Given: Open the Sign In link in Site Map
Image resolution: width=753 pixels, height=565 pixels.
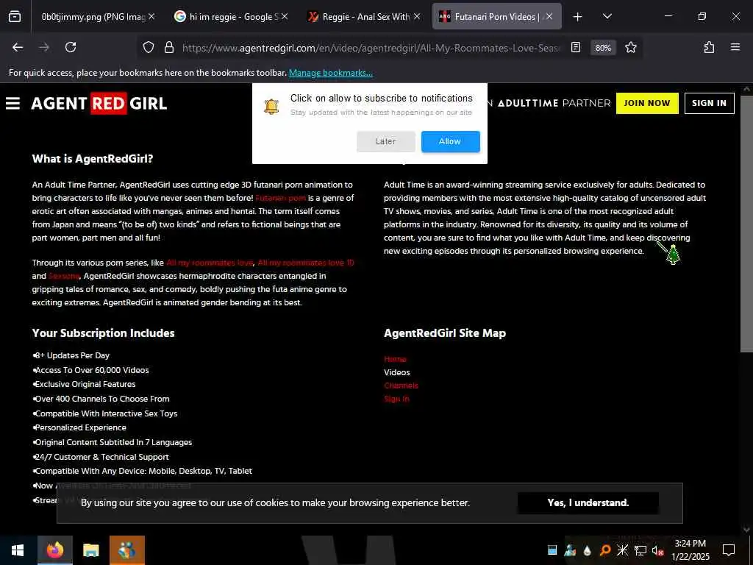Looking at the screenshot, I should coord(396,399).
